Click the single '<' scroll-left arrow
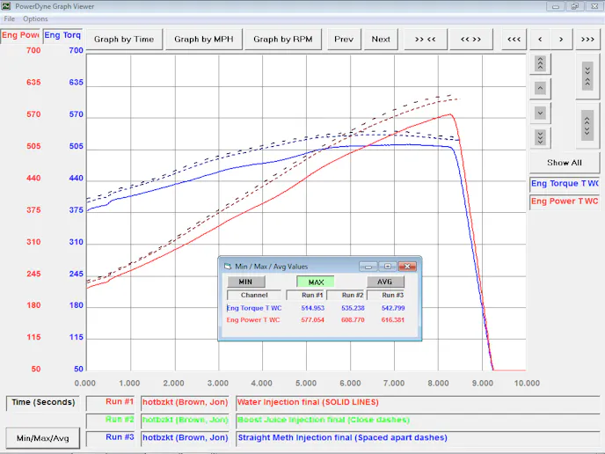This screenshot has height=454, width=605. point(539,39)
